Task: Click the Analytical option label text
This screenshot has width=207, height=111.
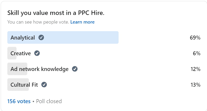Action: tap(23, 38)
